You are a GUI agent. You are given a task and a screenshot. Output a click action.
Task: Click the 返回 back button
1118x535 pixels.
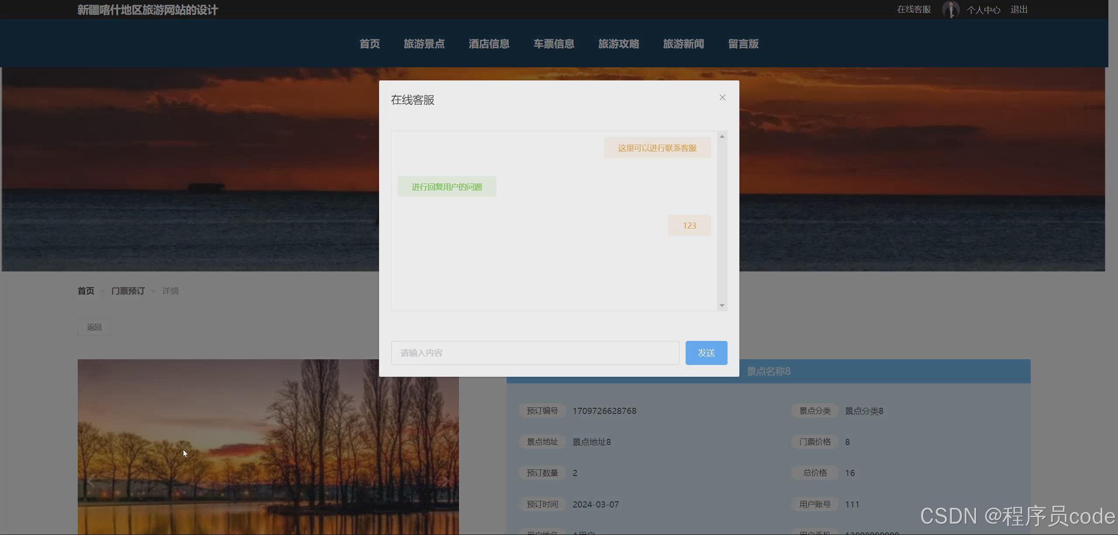pos(94,327)
